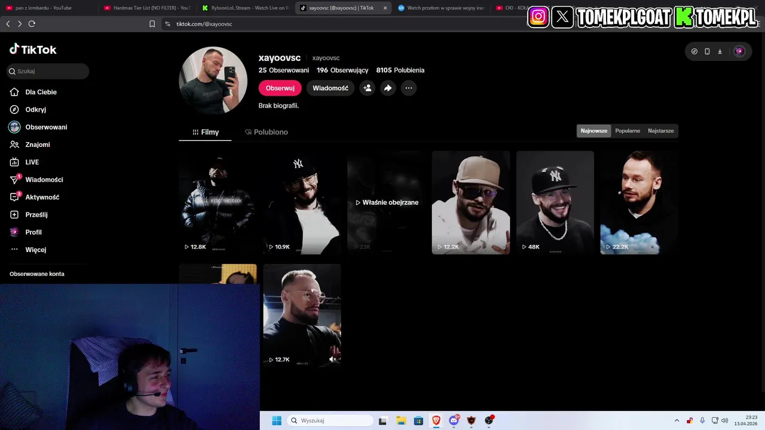Sort videos by Najnowsze
This screenshot has height=430, width=765.
594,131
